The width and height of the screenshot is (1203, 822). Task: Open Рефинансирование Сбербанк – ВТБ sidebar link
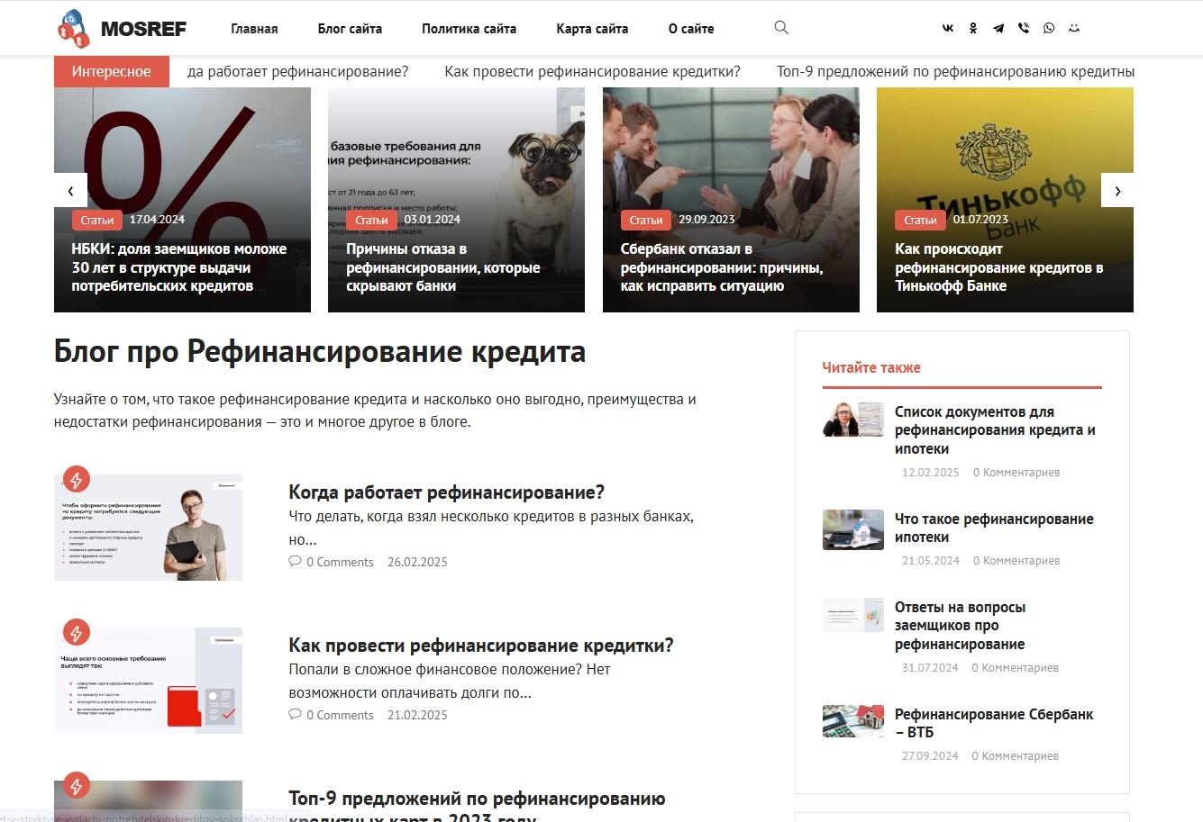993,723
